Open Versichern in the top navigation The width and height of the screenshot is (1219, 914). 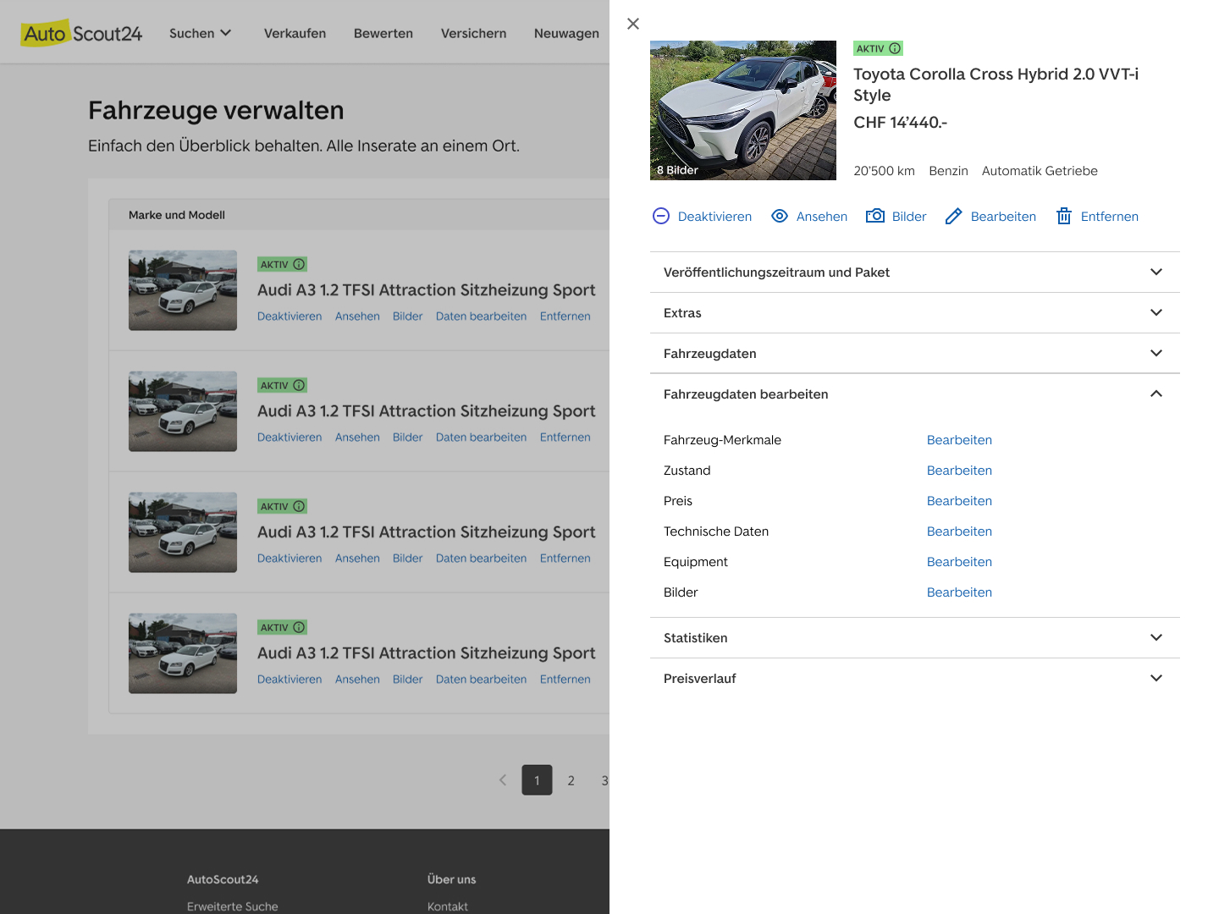pyautogui.click(x=473, y=33)
